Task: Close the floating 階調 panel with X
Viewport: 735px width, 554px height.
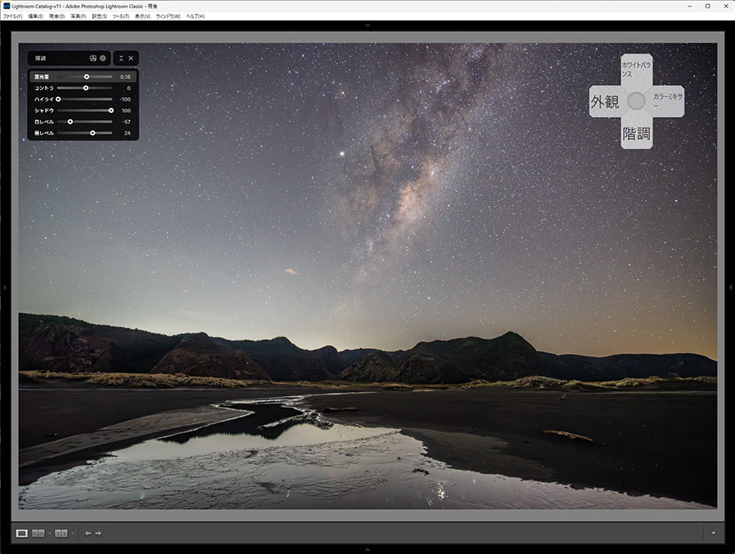Action: pos(131,58)
